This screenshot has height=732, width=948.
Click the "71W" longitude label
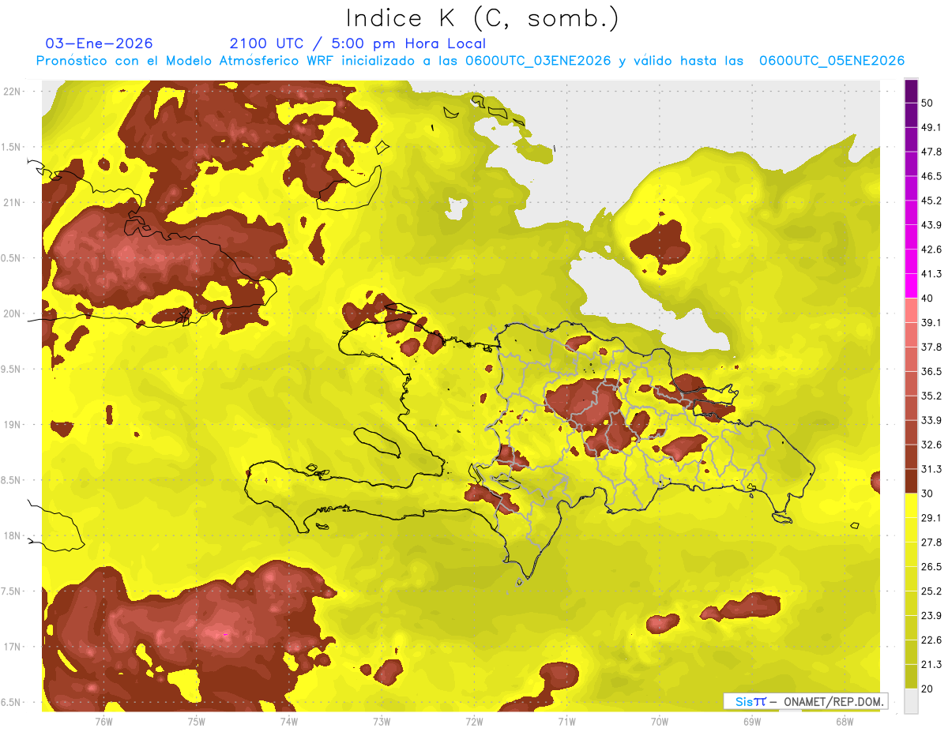pos(566,721)
